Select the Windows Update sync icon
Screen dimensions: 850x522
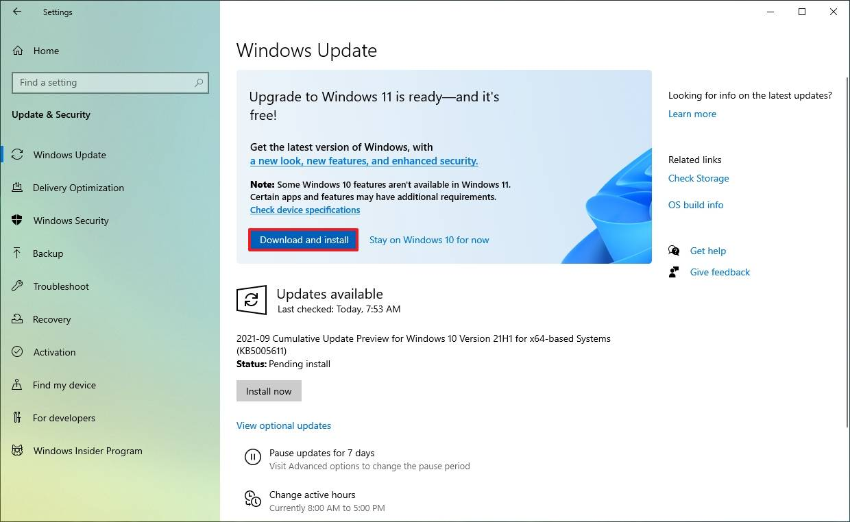coord(19,155)
